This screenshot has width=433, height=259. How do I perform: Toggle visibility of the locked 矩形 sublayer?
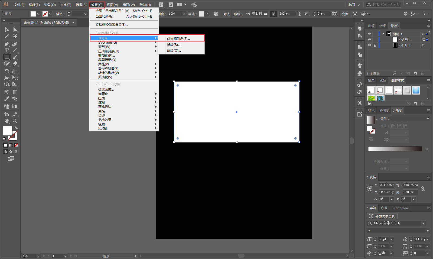369,45
